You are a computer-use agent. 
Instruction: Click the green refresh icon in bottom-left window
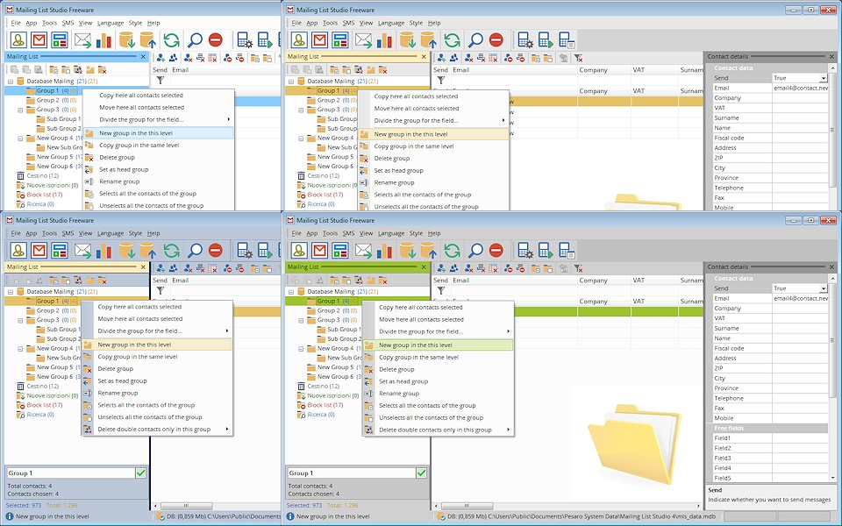point(171,251)
